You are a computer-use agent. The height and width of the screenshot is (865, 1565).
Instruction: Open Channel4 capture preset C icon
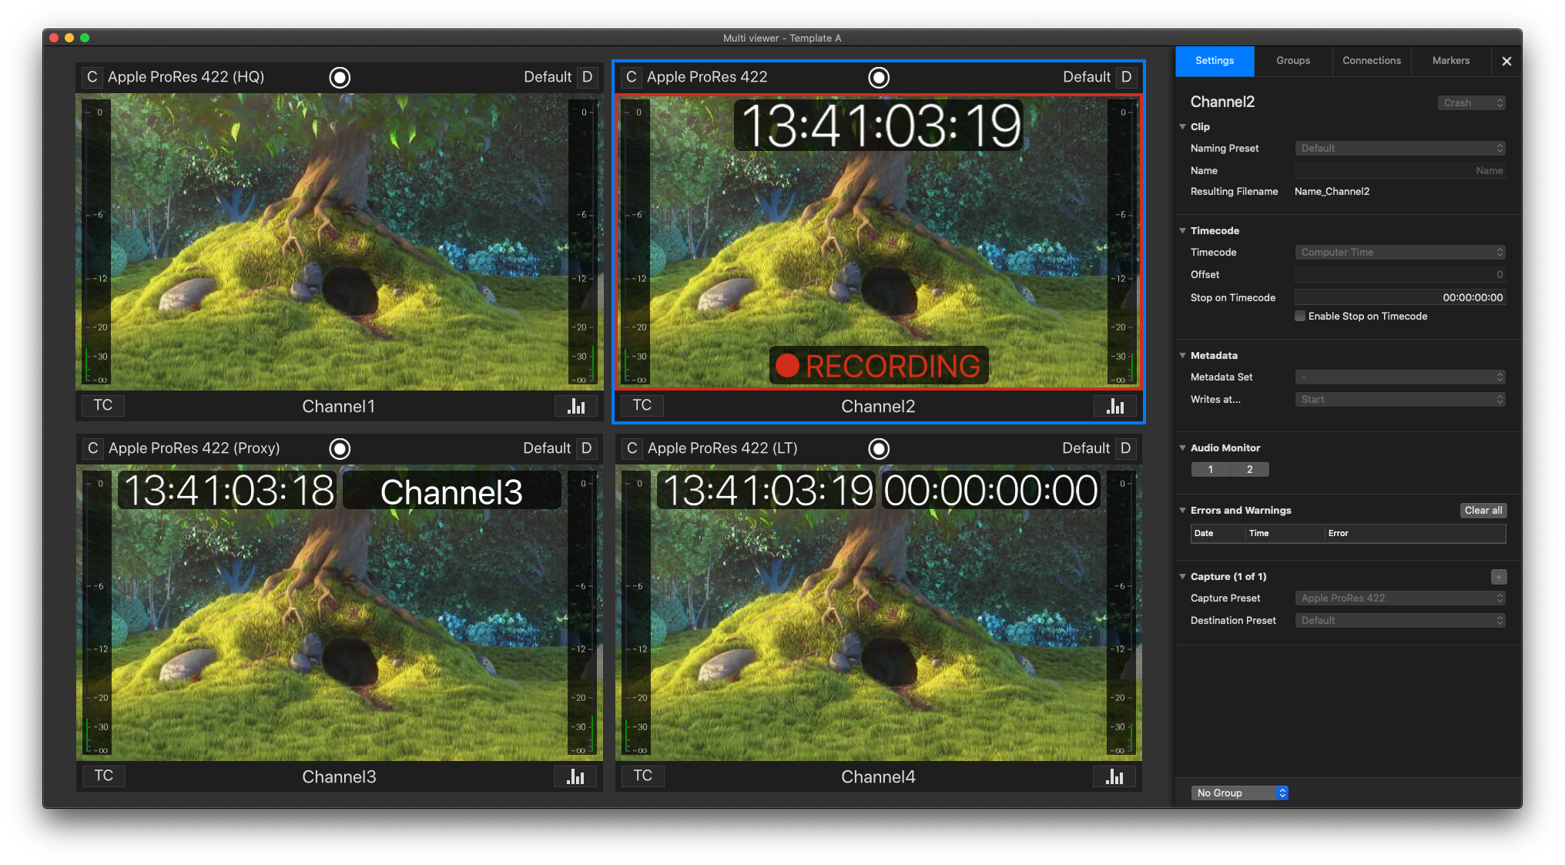632,448
